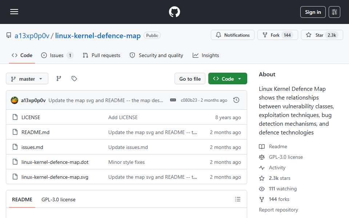Open linux-kernel-defence-map.svg file
This screenshot has height=218, width=349.
(x=55, y=177)
